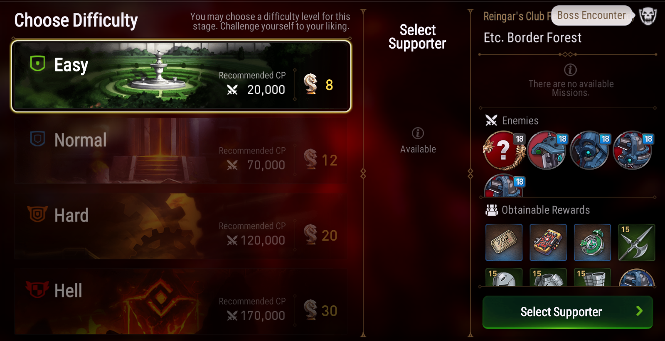Choose the Normal difficulty level
The width and height of the screenshot is (665, 341).
(x=181, y=151)
